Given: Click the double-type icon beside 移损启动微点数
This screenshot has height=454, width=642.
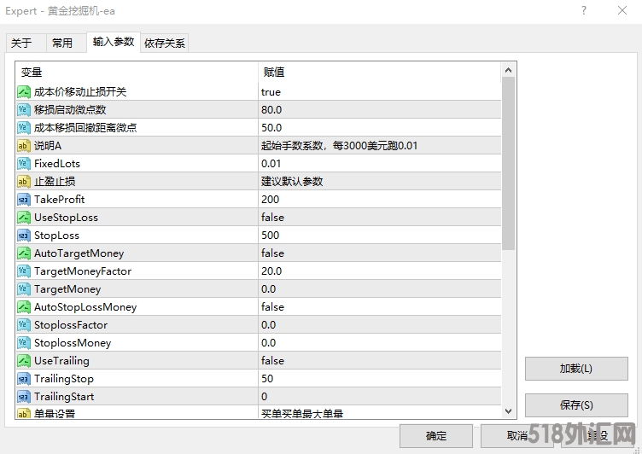Looking at the screenshot, I should (x=24, y=110).
